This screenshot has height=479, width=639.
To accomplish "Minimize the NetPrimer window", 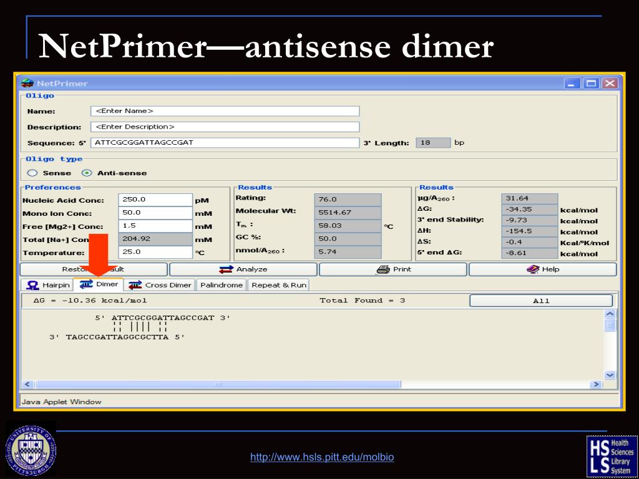I will pos(572,84).
